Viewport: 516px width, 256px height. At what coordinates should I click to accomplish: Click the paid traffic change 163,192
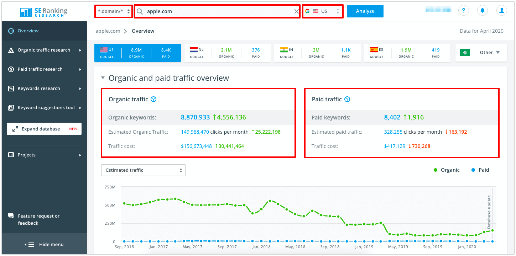pyautogui.click(x=455, y=132)
